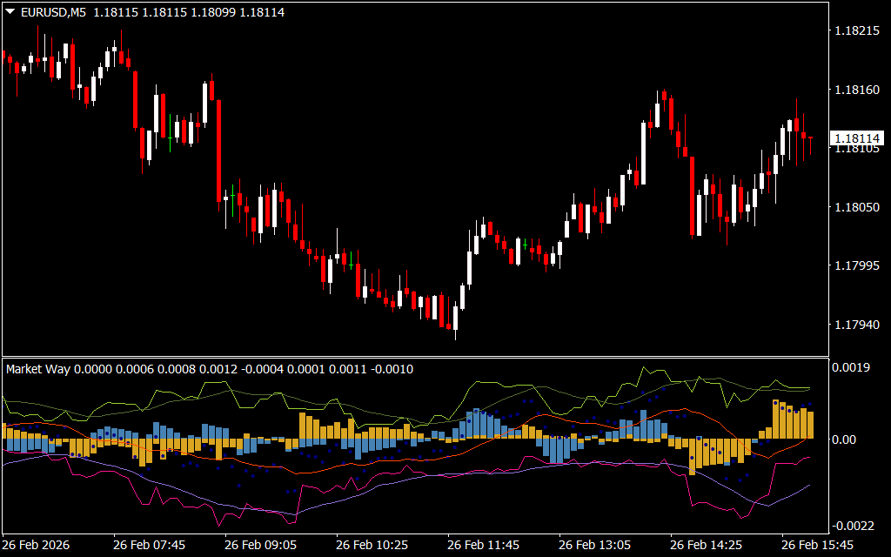Screen dimensions: 891x557
Task: Click the Market Way indicator label
Action: (38, 369)
